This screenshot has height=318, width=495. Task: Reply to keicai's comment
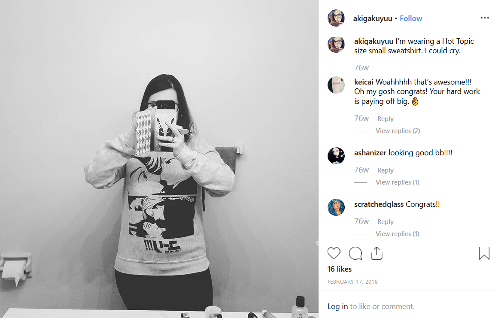[386, 118]
